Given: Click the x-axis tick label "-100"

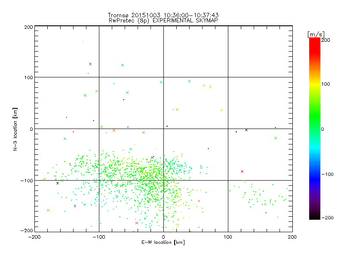Looking at the screenshot, I should coord(99,237).
